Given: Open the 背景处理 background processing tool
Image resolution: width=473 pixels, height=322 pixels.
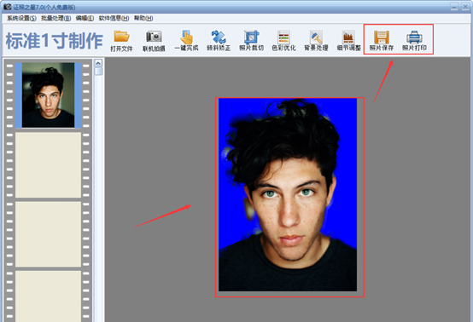Looking at the screenshot, I should 316,41.
